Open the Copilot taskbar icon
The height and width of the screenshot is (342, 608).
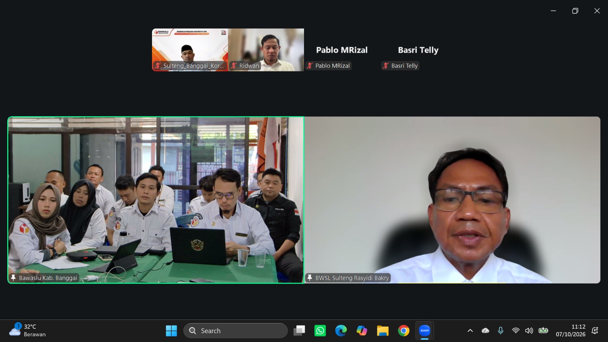(x=362, y=331)
